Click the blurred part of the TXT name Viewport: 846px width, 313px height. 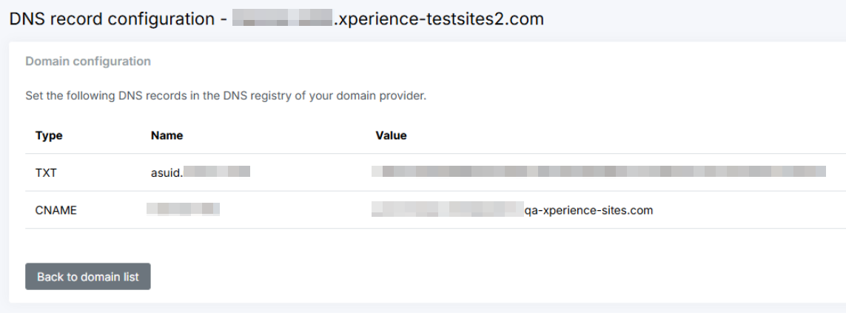[x=216, y=172]
